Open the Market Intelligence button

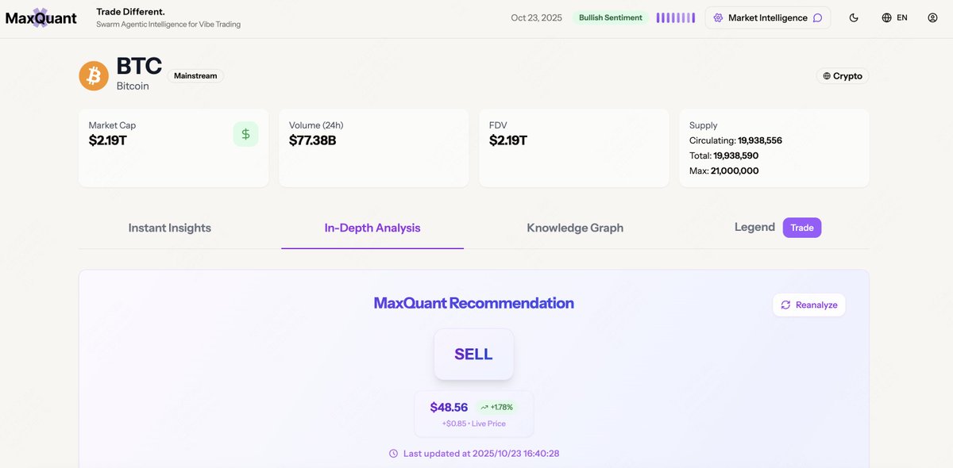click(768, 17)
